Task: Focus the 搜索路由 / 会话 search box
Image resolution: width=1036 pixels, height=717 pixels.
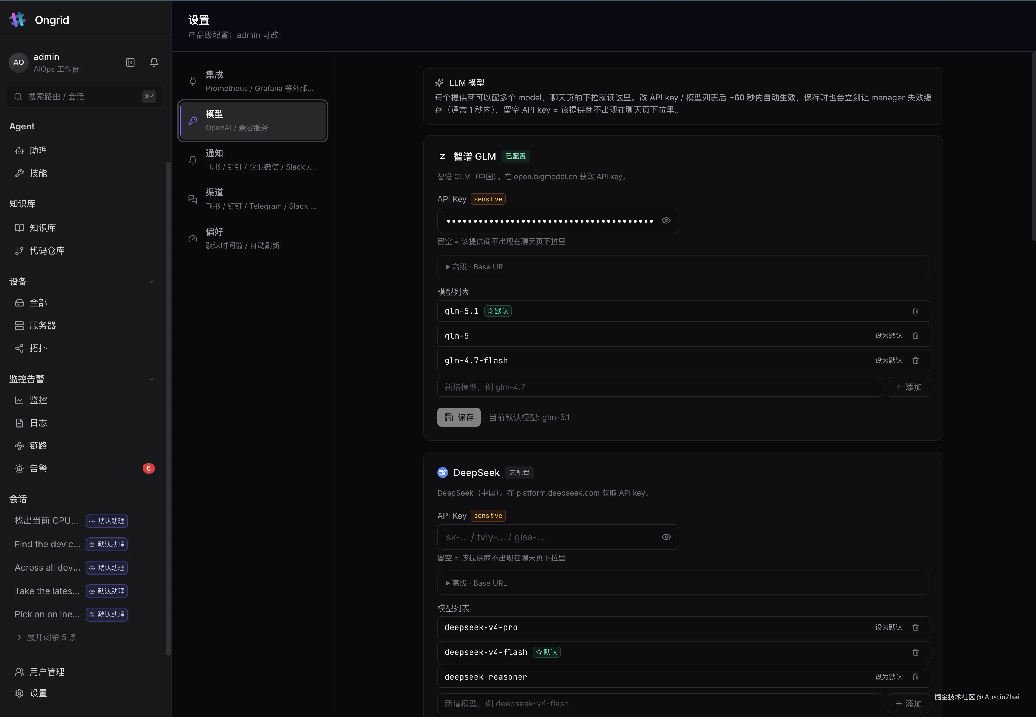Action: click(85, 97)
